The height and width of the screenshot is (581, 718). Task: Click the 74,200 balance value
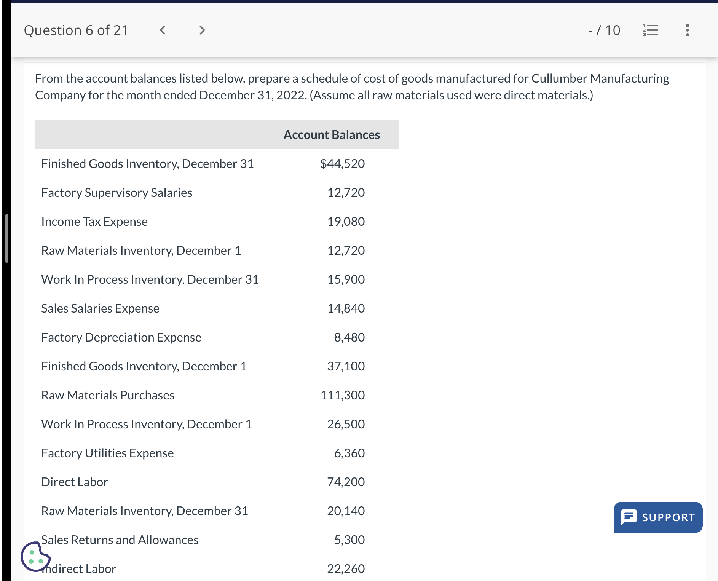(x=346, y=482)
